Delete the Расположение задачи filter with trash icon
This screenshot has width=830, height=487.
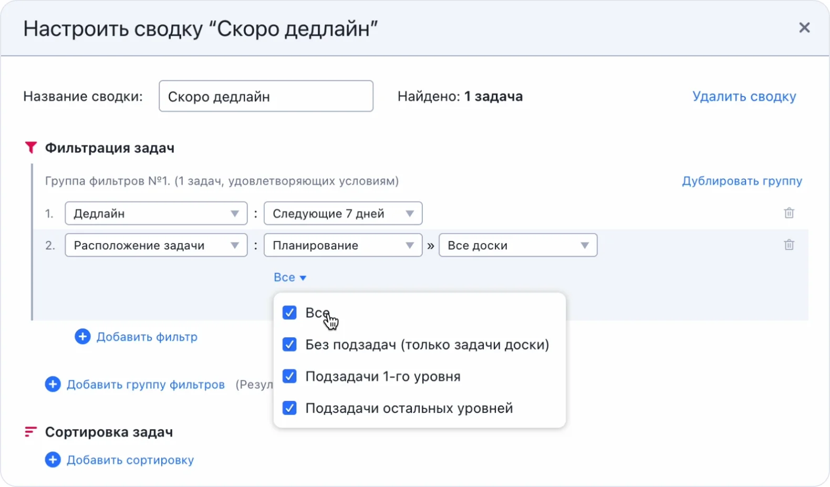click(788, 245)
